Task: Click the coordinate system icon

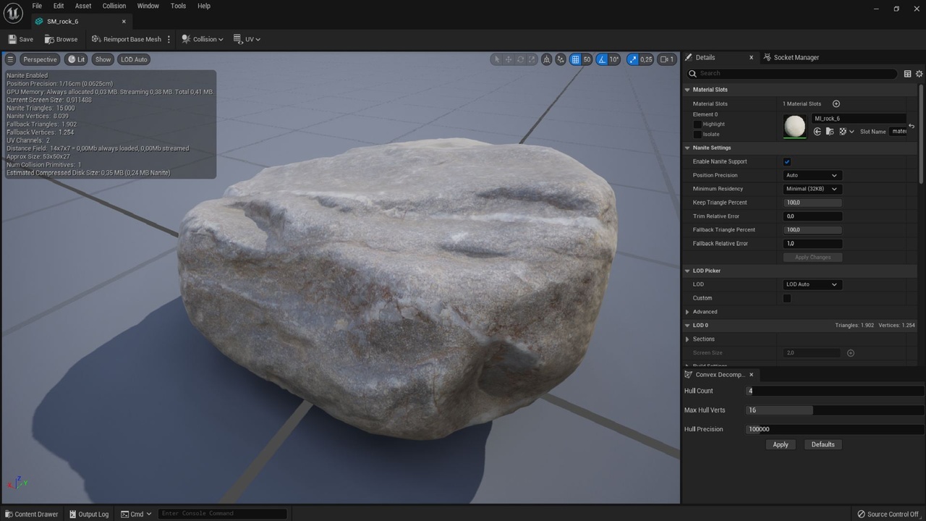Action: point(547,59)
